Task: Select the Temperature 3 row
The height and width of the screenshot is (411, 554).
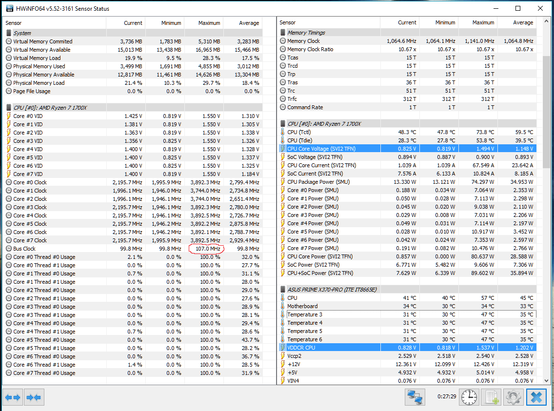Action: 408,314
